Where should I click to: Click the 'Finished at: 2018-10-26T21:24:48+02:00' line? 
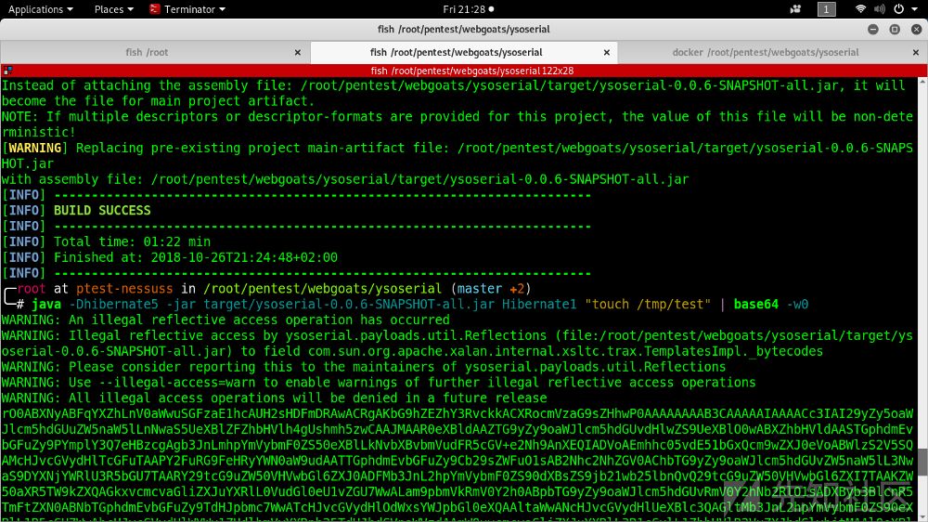195,257
